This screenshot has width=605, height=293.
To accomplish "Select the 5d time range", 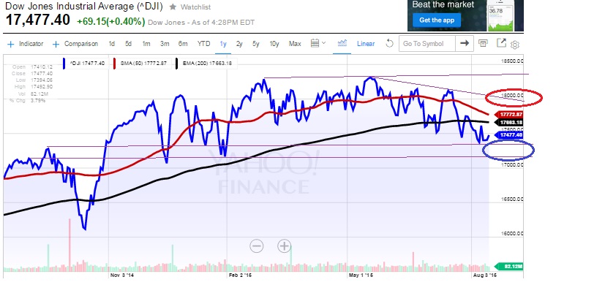I will click(x=129, y=44).
